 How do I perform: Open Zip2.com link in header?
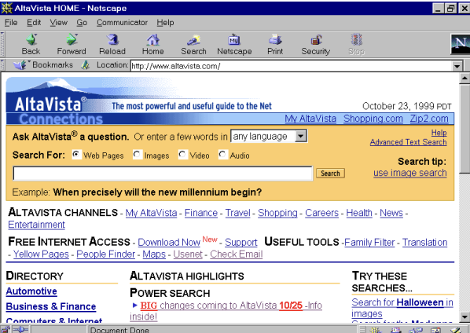[x=429, y=119]
